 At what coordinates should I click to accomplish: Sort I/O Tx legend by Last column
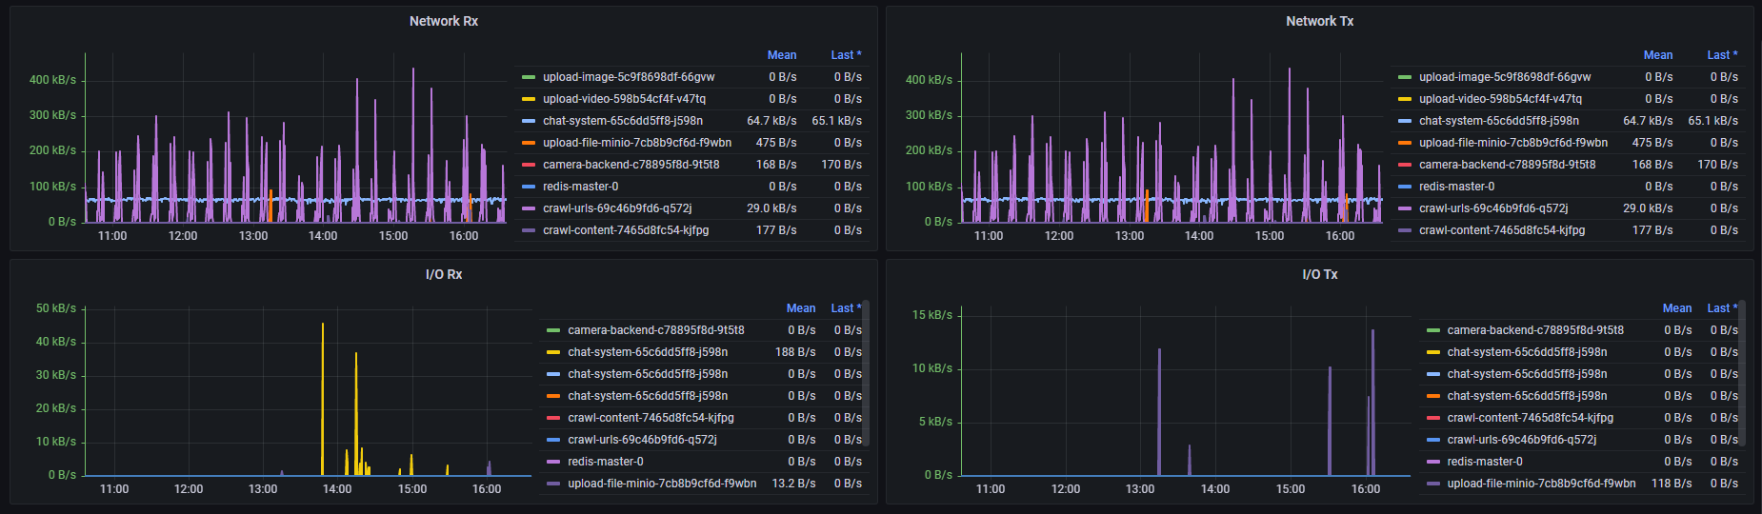point(1721,308)
